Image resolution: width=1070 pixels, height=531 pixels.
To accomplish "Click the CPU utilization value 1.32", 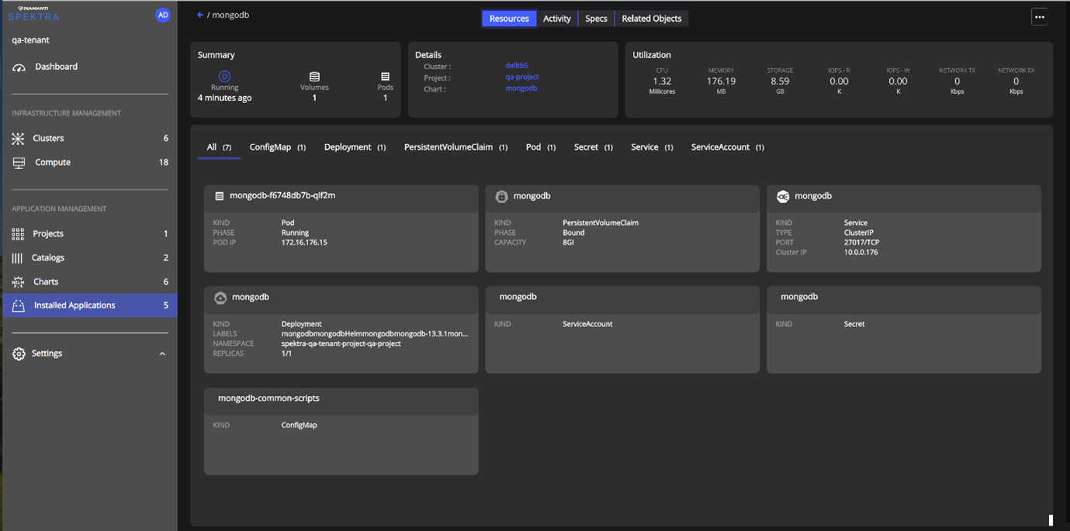I will pyautogui.click(x=662, y=81).
